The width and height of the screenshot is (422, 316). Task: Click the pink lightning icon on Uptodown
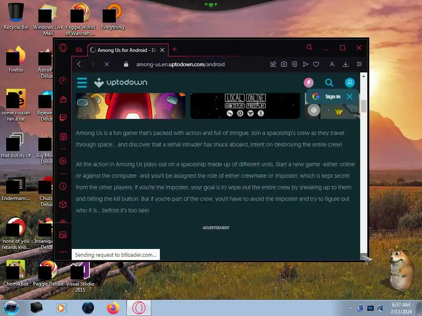click(309, 82)
